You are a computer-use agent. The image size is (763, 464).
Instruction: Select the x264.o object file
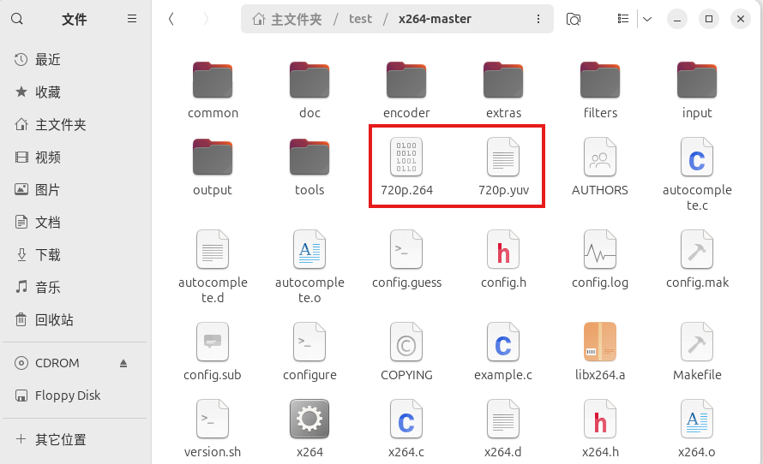(x=697, y=429)
